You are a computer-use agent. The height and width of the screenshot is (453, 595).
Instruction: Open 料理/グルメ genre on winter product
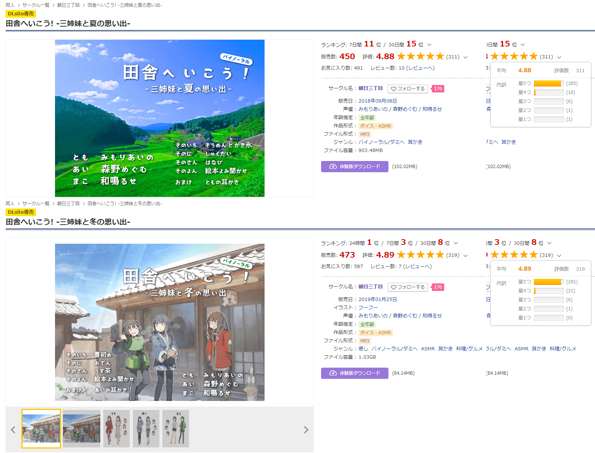tap(469, 349)
